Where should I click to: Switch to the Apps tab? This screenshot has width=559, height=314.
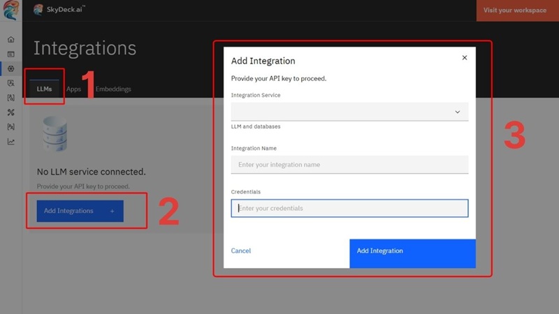73,89
